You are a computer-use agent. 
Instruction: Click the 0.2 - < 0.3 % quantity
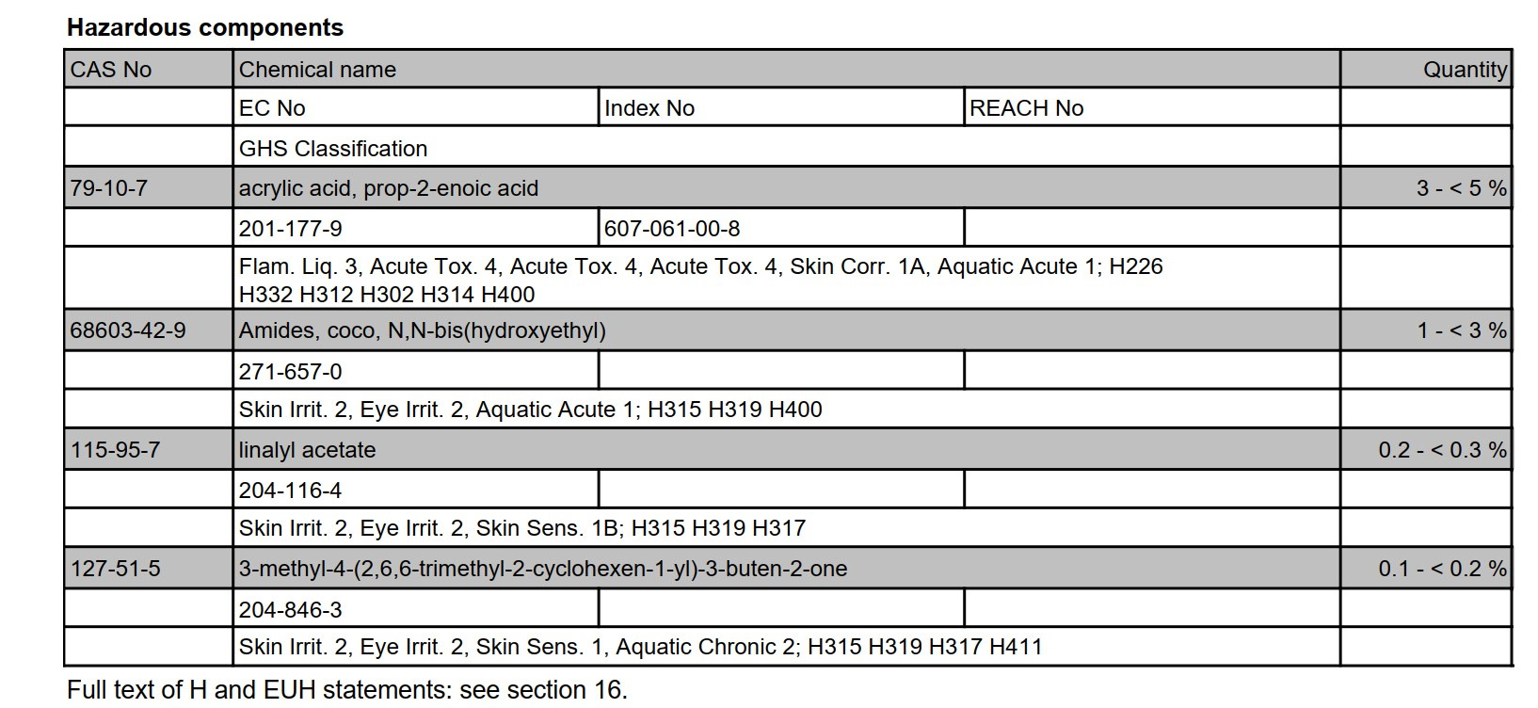point(1442,450)
